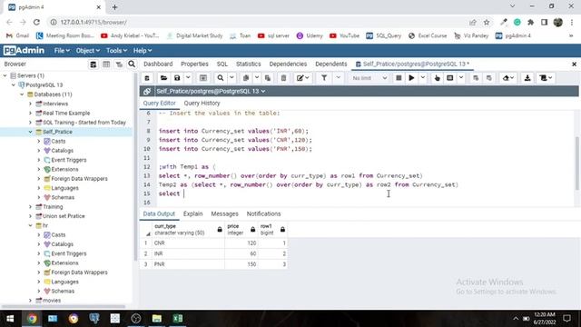Open Excel from the Windows taskbar
The image size is (581, 327).
[178, 319]
